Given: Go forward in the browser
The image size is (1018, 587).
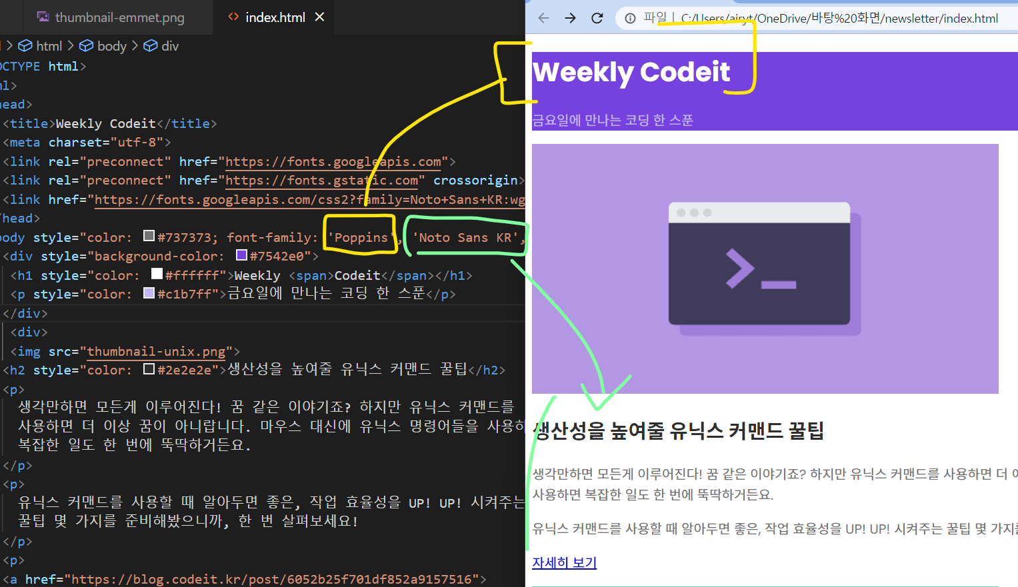Looking at the screenshot, I should [x=570, y=18].
